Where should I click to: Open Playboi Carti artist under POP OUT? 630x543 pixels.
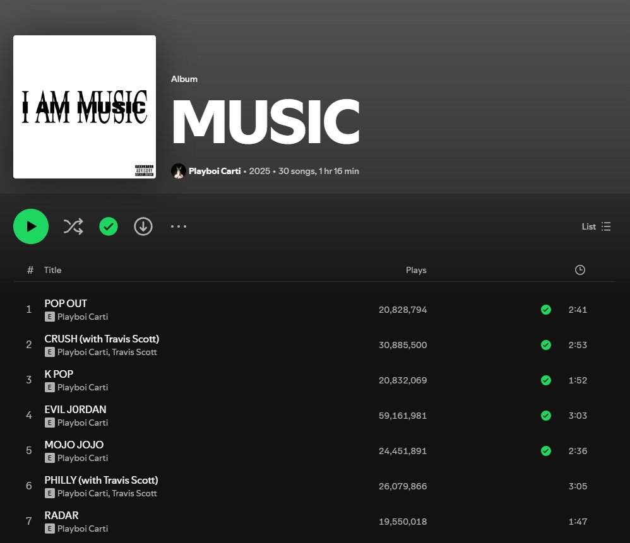click(82, 317)
